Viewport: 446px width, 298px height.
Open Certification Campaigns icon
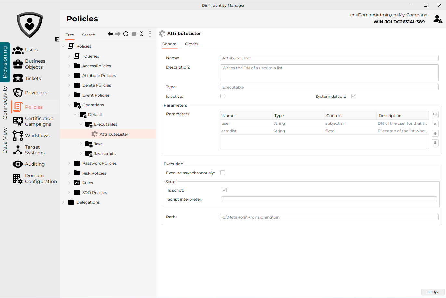click(x=18, y=121)
